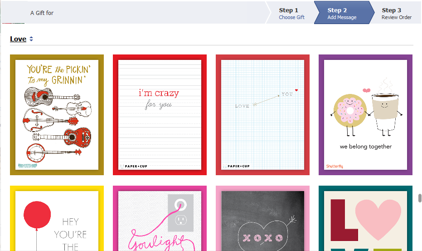Image resolution: width=422 pixels, height=251 pixels.
Task: Click the Shutterfly logo on donut card
Action: 335,166
